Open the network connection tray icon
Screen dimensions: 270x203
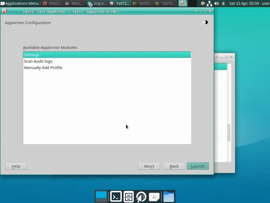coord(209,3)
